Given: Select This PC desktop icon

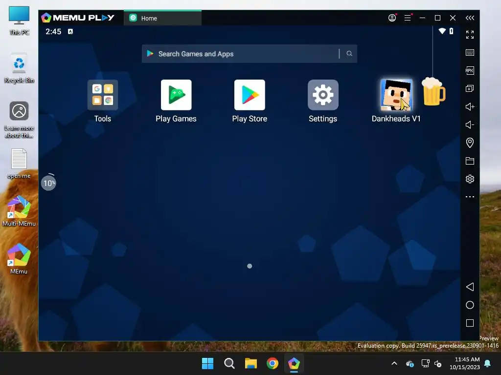Looking at the screenshot, I should pyautogui.click(x=19, y=21).
